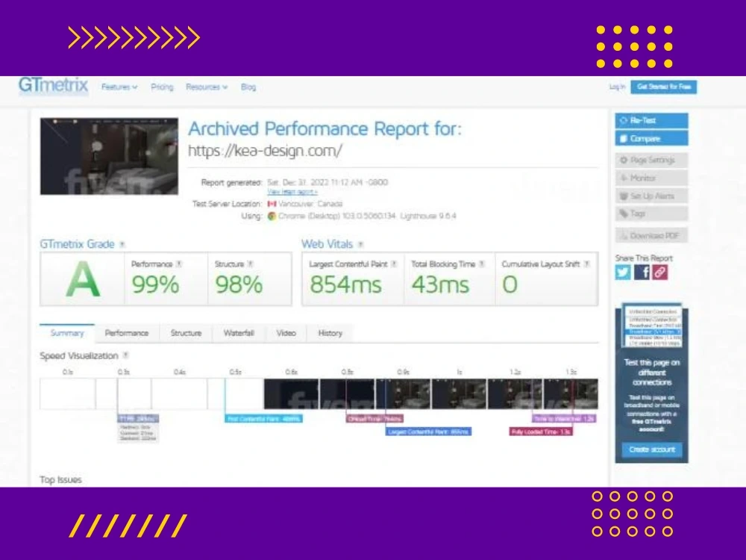This screenshot has height=560, width=746.
Task: Open the Waterfall tab
Action: pyautogui.click(x=239, y=333)
